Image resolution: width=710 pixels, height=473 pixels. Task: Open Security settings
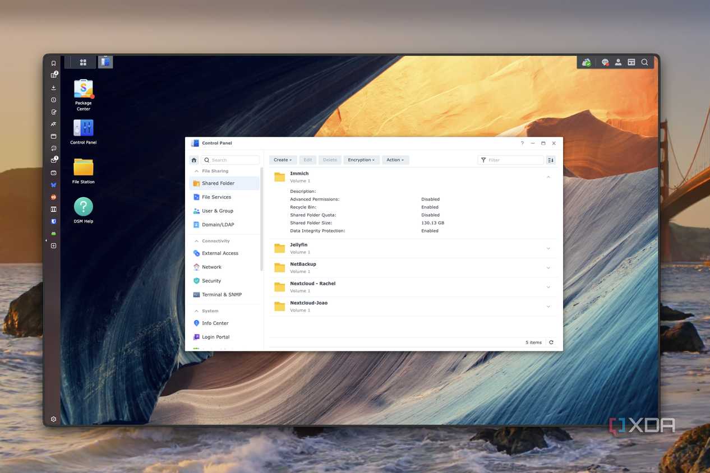coord(224,281)
